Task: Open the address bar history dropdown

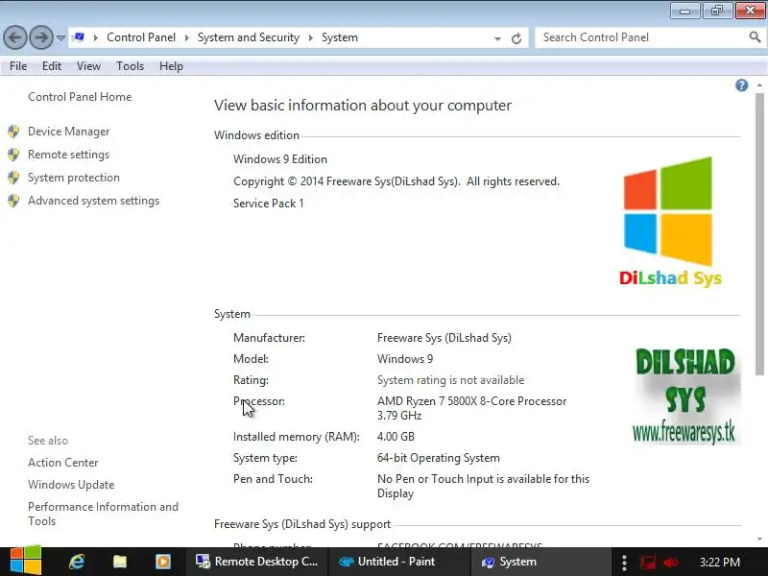Action: click(497, 38)
